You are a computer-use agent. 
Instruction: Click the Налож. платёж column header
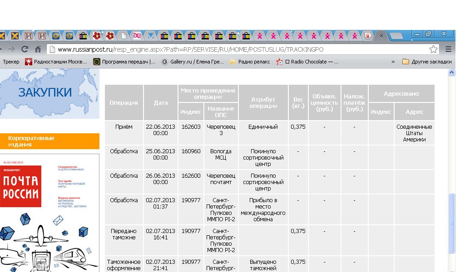click(x=354, y=102)
